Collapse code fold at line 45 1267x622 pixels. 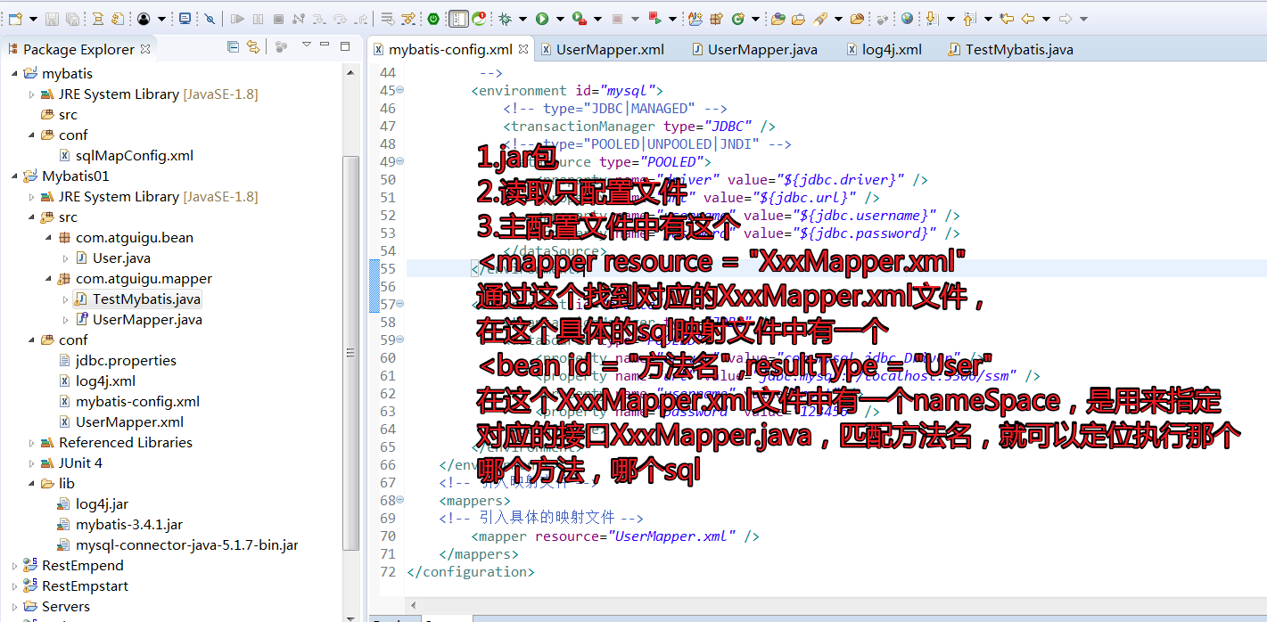point(399,90)
